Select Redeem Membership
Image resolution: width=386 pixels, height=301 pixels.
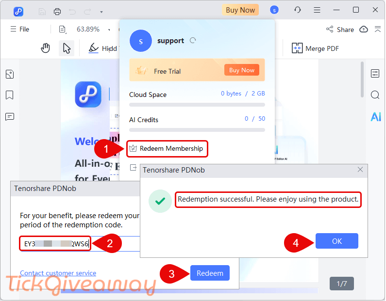pyautogui.click(x=167, y=149)
